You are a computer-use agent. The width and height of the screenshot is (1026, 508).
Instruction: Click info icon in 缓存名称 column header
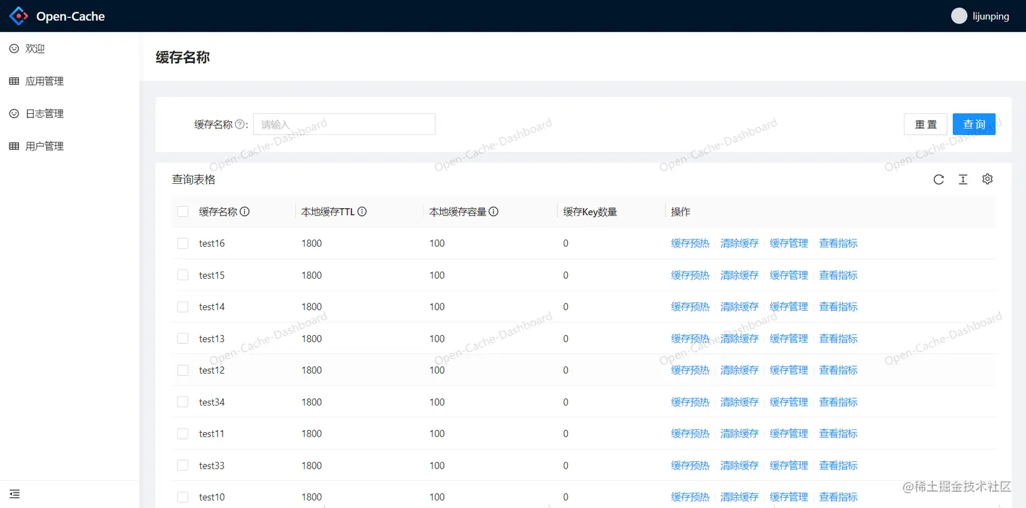(x=245, y=212)
